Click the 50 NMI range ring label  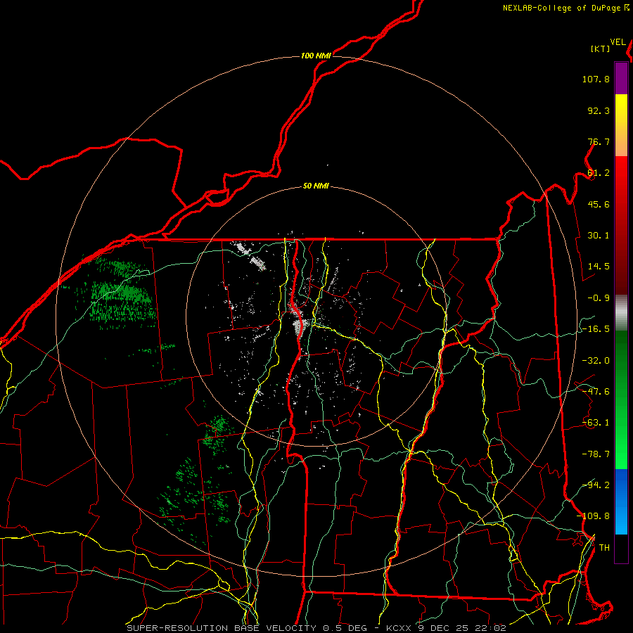coord(316,186)
